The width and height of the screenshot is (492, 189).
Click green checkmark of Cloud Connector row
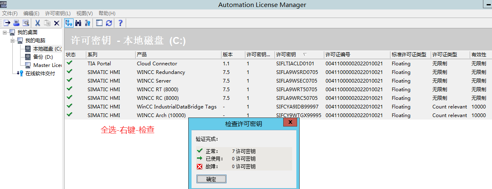coord(69,63)
